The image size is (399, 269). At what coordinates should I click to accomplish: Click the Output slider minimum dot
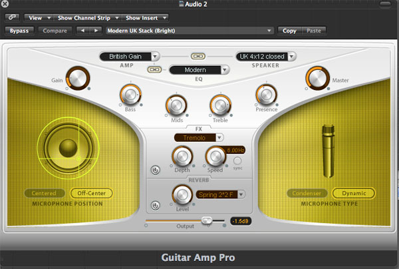pos(146,226)
